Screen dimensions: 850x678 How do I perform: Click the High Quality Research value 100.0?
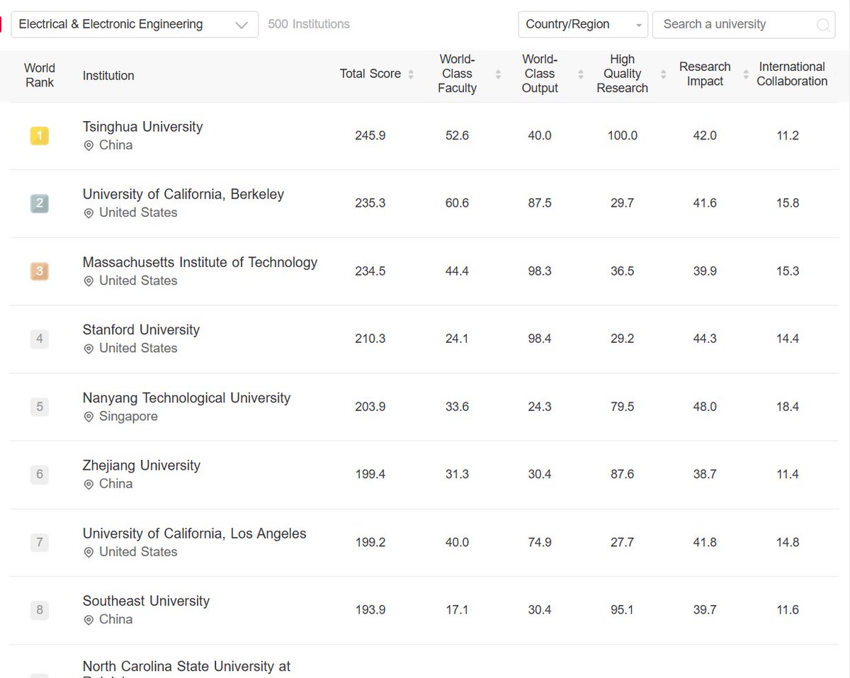[x=623, y=135]
